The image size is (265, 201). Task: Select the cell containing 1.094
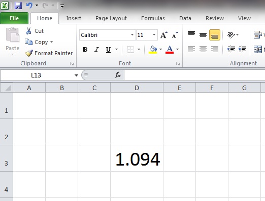pyautogui.click(x=137, y=158)
